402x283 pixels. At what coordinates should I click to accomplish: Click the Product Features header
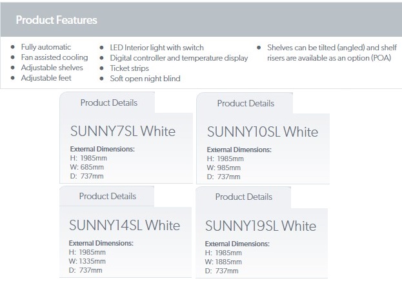tap(56, 20)
